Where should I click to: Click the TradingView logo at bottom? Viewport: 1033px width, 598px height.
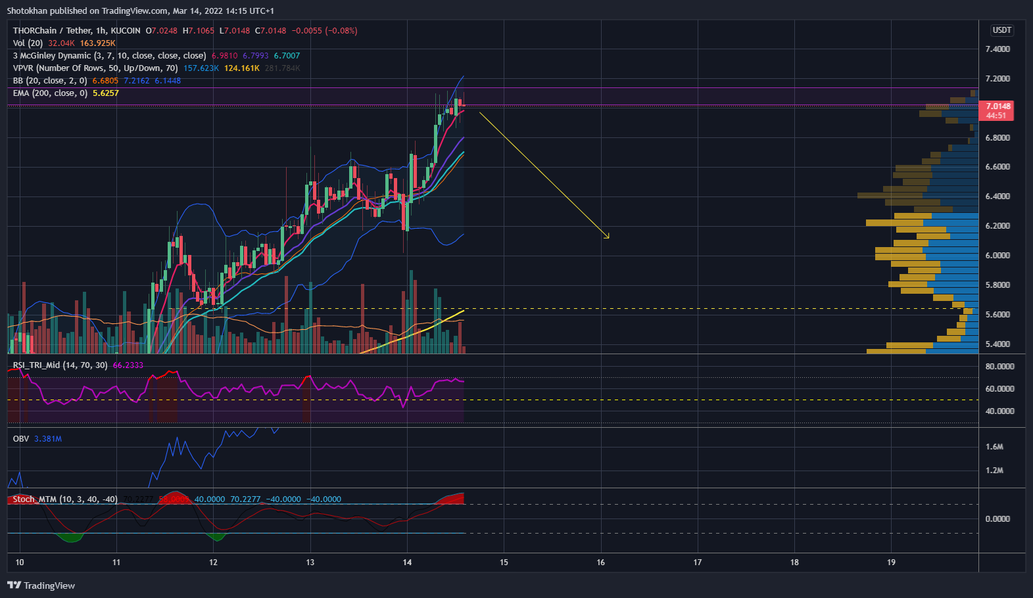[41, 586]
